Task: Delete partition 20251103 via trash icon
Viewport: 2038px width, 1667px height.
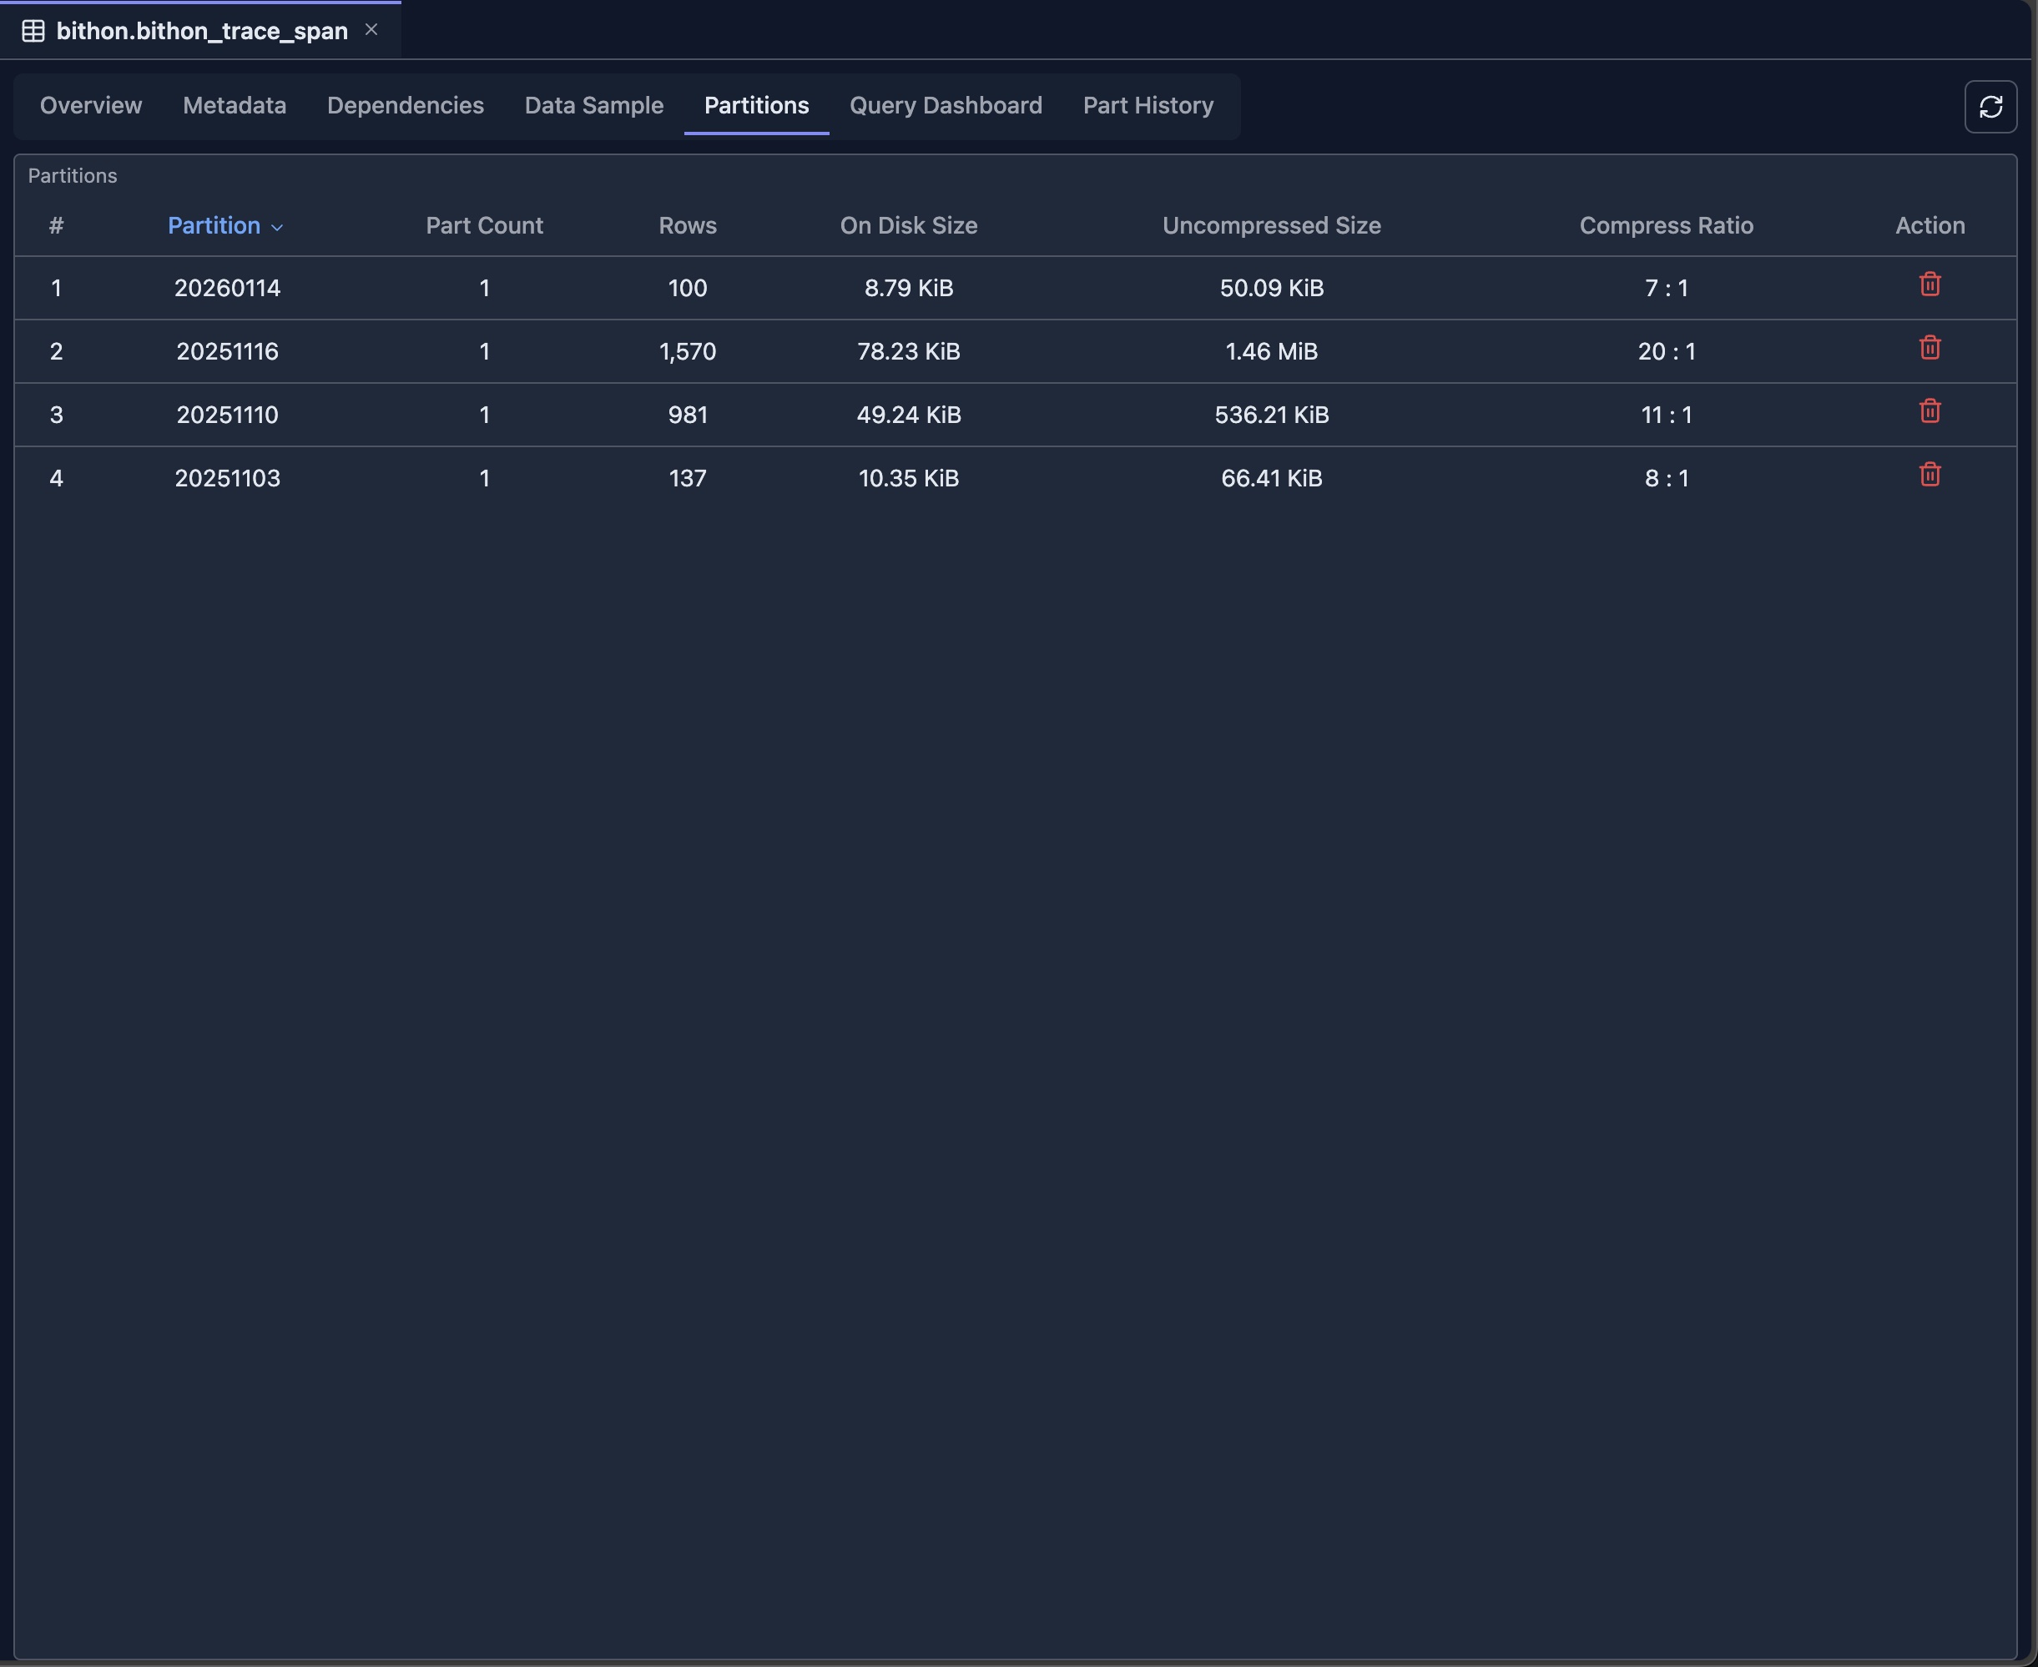Action: pos(1930,473)
